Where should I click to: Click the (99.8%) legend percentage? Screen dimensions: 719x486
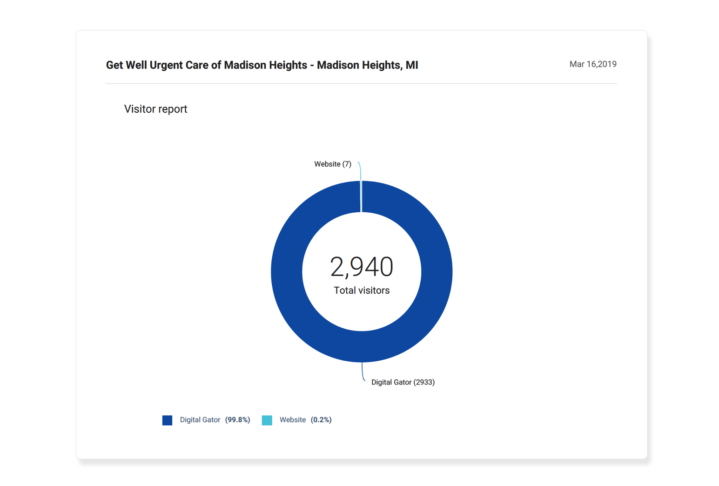(237, 420)
